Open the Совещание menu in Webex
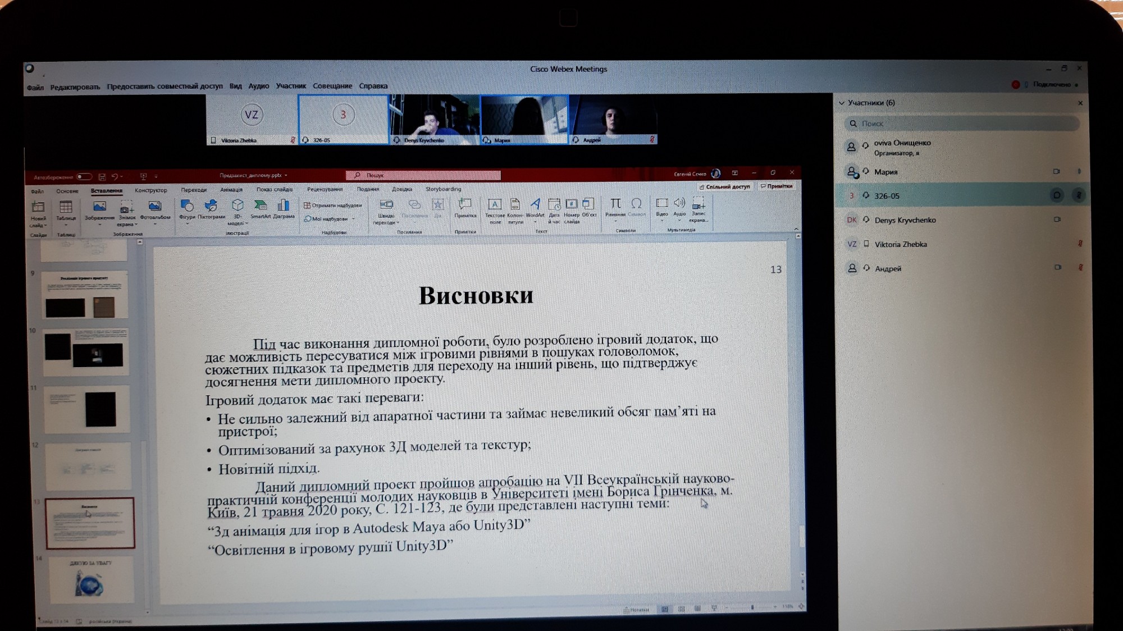The width and height of the screenshot is (1123, 631). coord(332,86)
